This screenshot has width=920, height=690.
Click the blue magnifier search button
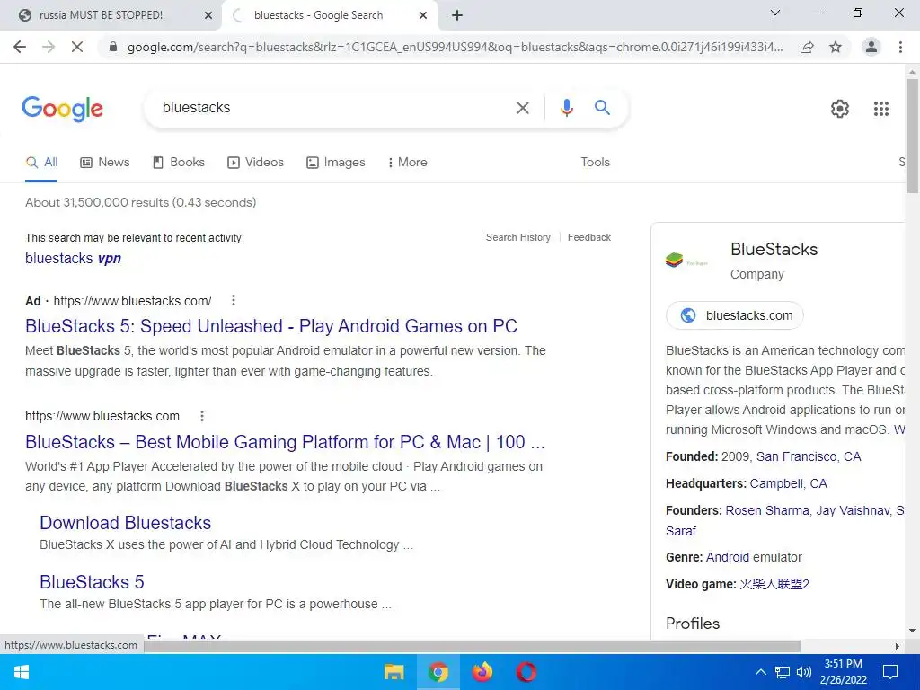click(x=602, y=108)
